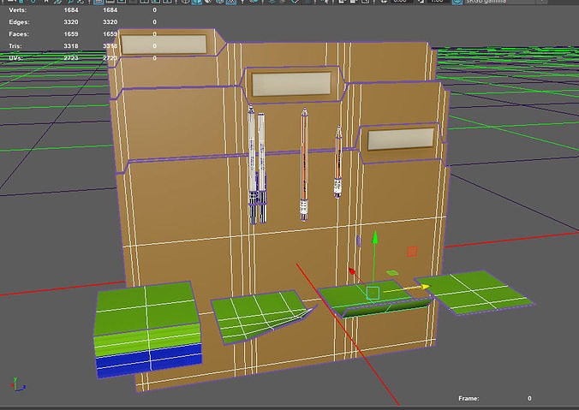Screen dimensions: 579x410
Task: Click the UVs label in poly count HUD
Action: pyautogui.click(x=16, y=57)
